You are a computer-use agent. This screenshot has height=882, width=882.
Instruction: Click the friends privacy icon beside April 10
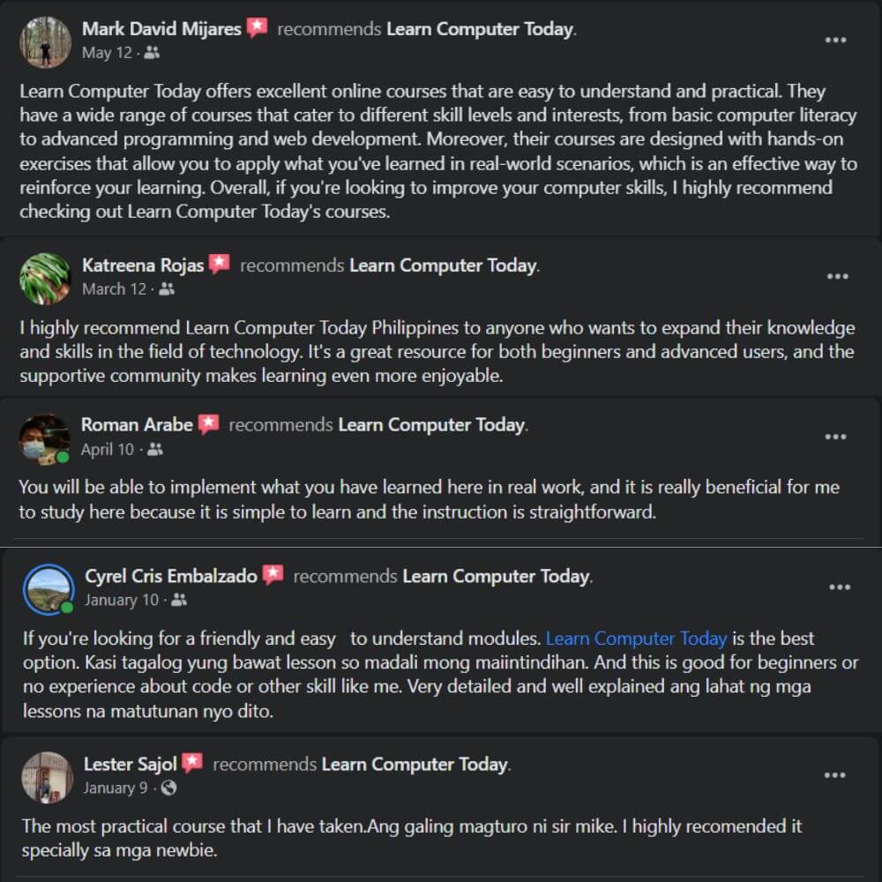155,450
